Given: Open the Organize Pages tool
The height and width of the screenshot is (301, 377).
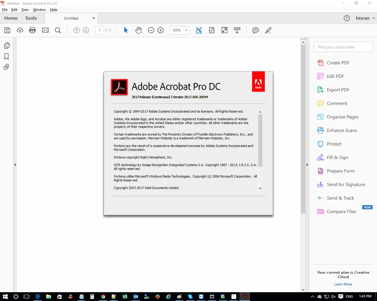Looking at the screenshot, I should (x=338, y=117).
